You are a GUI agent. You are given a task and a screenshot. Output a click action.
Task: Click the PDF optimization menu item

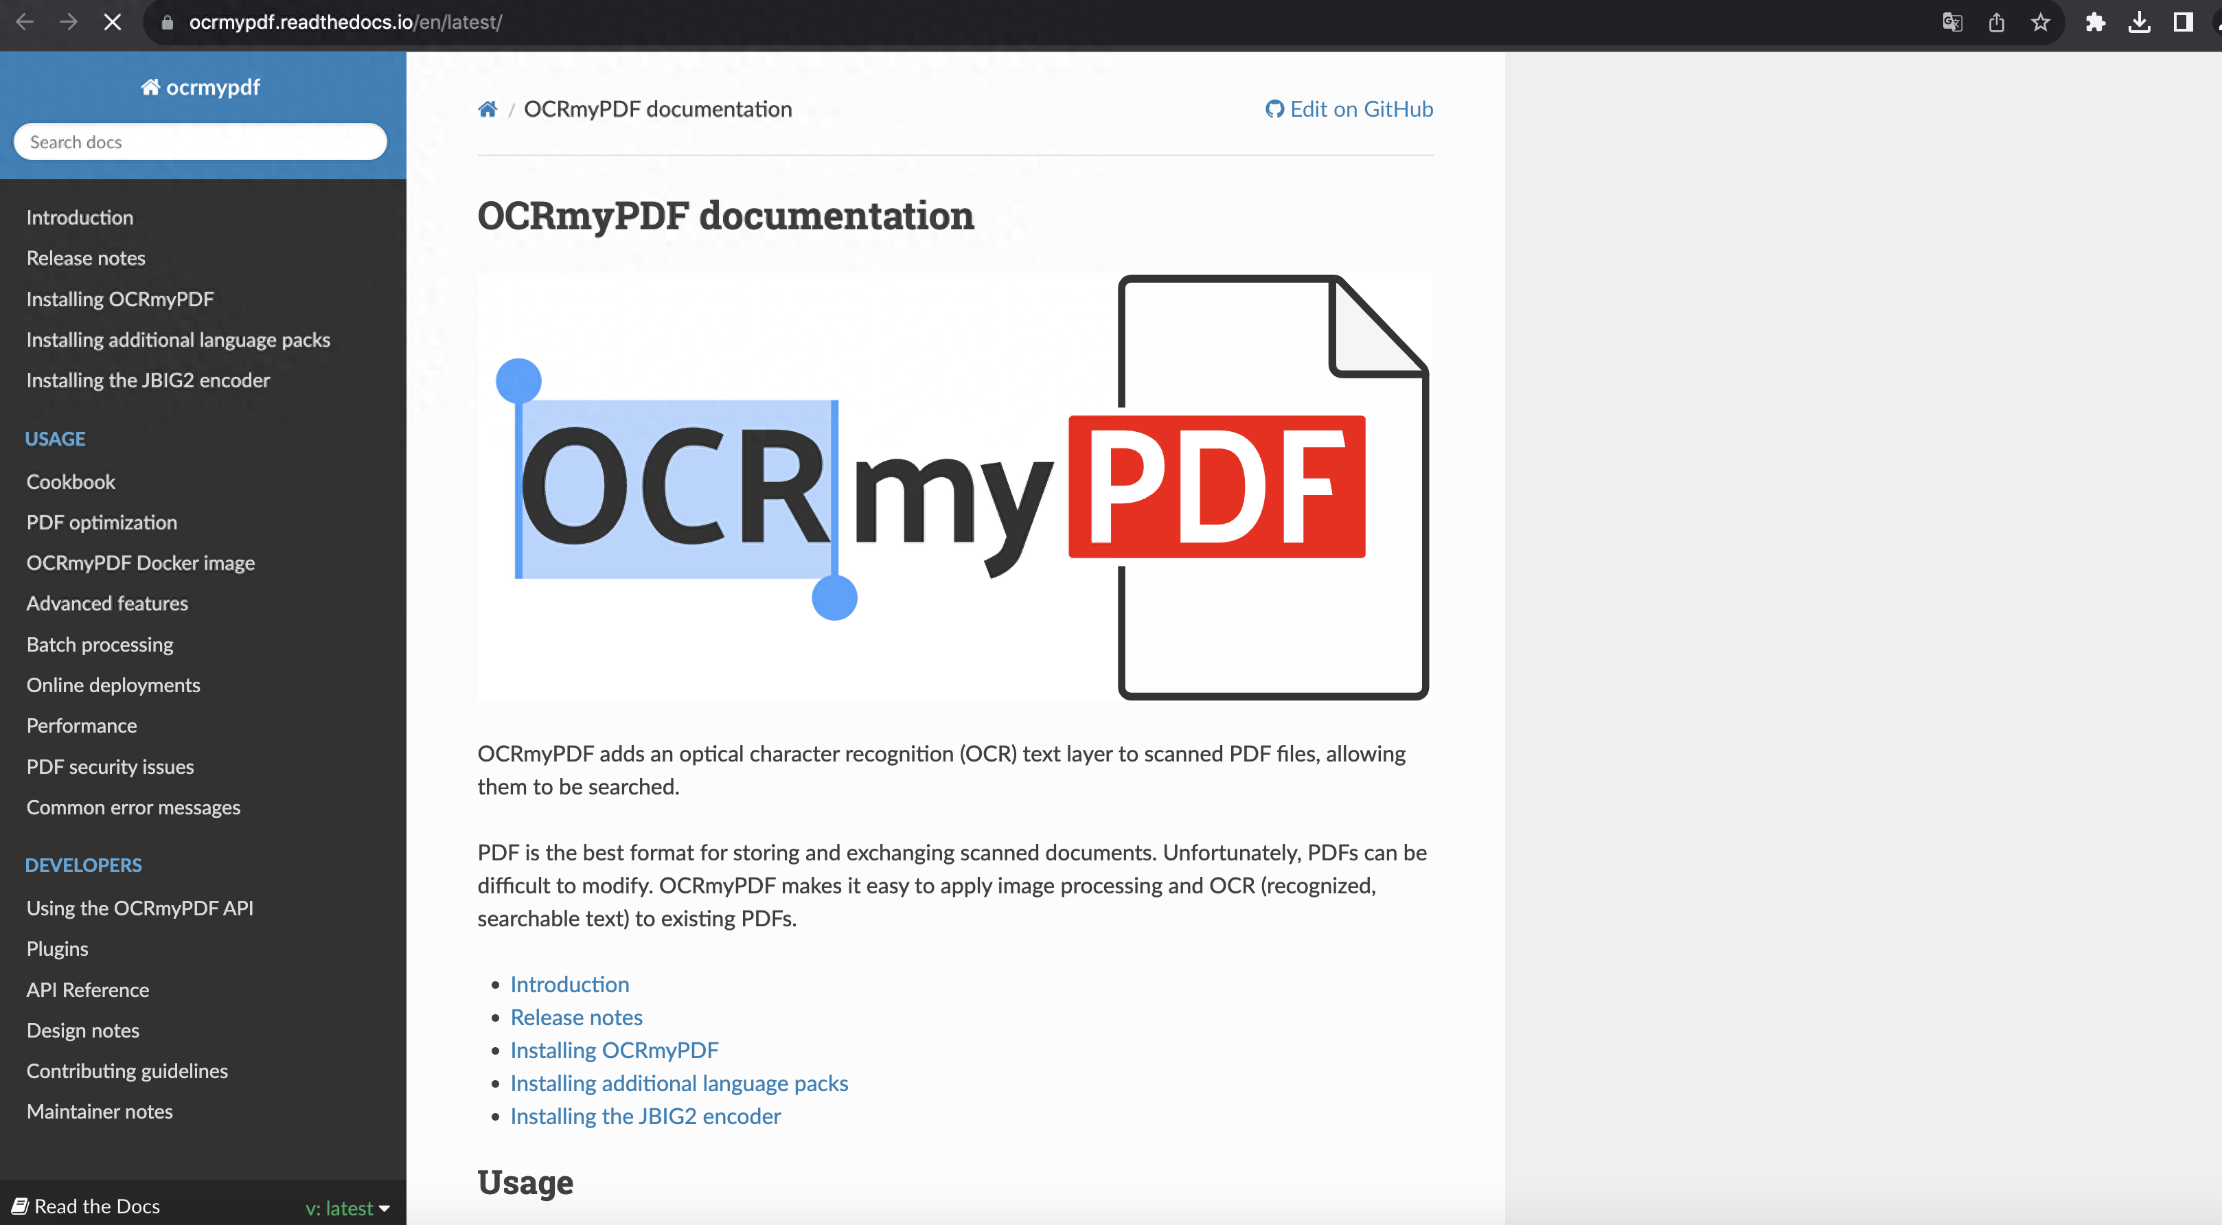pos(101,520)
